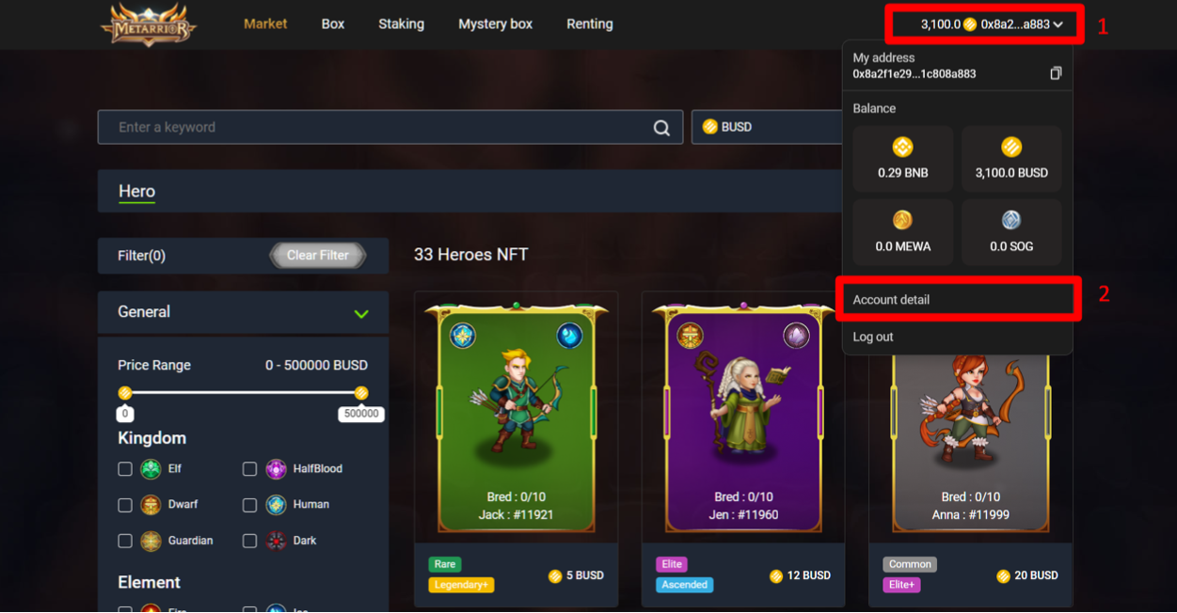
Task: Click the search magnifier icon
Action: tap(661, 128)
